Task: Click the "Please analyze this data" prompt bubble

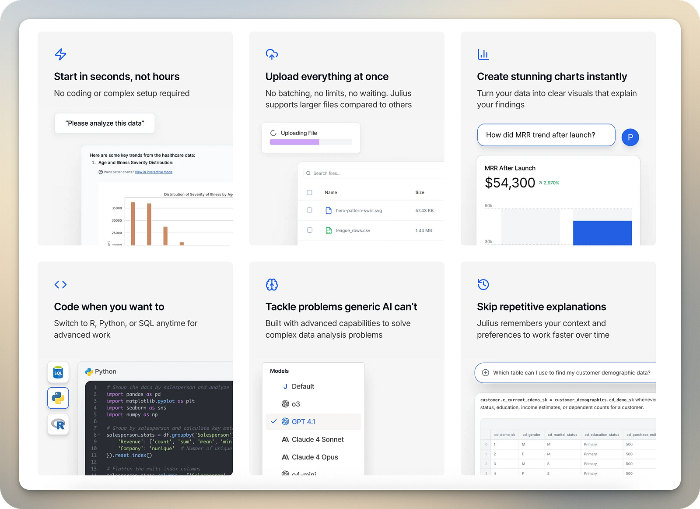Action: 105,123
